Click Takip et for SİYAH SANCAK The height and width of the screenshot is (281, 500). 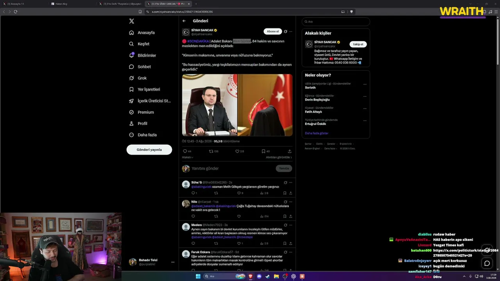(358, 44)
